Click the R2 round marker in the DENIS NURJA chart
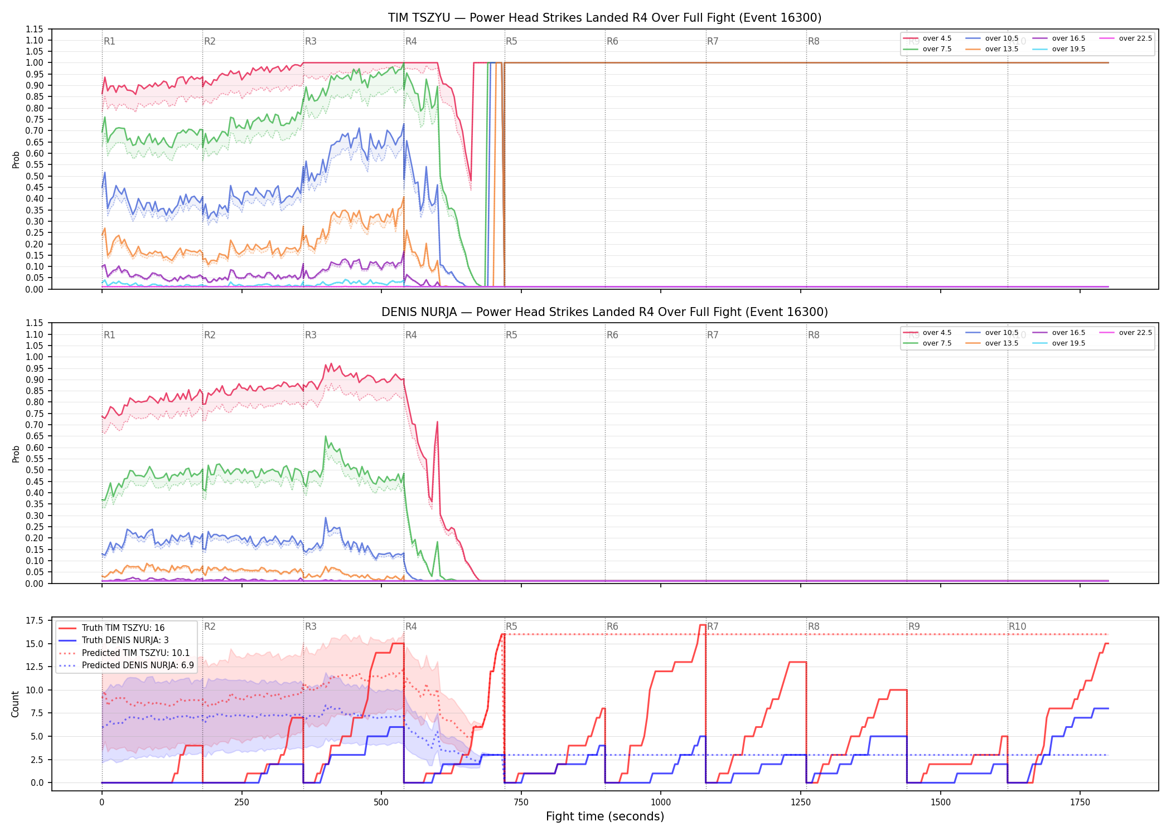Screen dimensions: 1171x836 click(x=210, y=335)
